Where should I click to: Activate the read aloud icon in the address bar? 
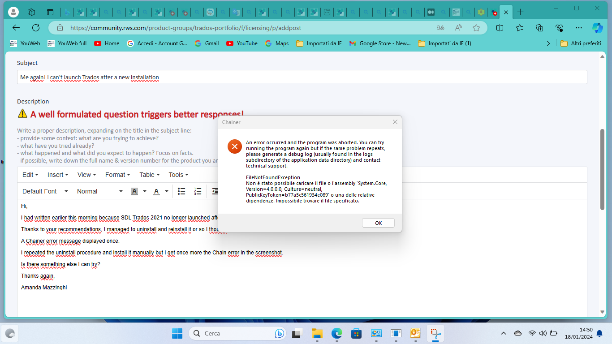pos(458,28)
